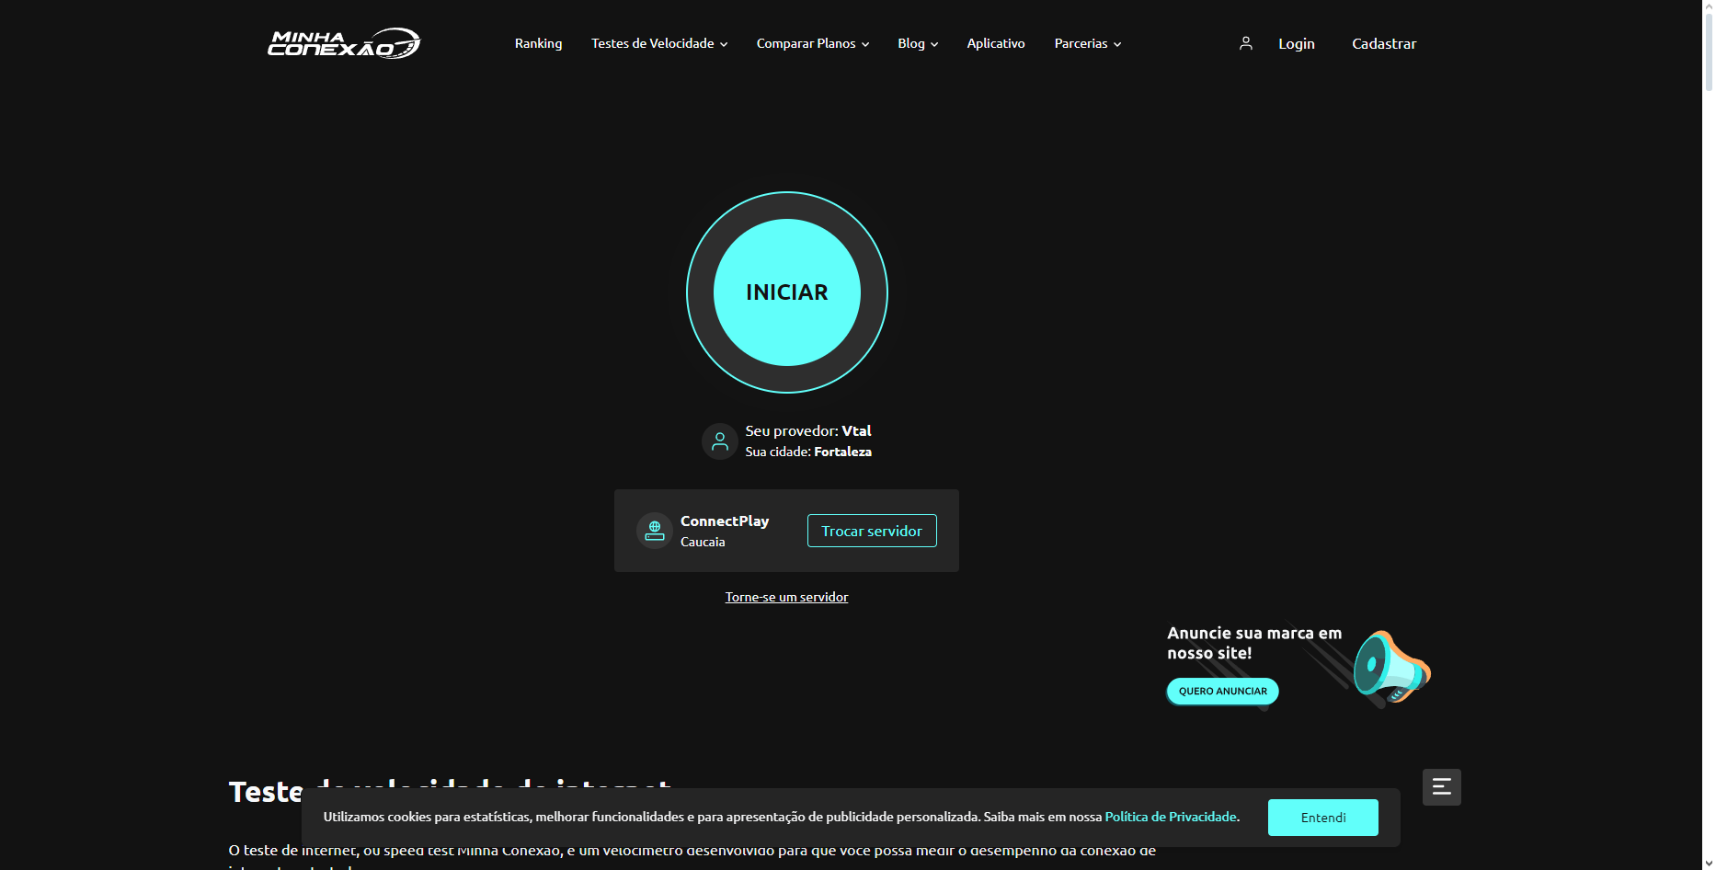Click the Caucaia server location text

[703, 542]
